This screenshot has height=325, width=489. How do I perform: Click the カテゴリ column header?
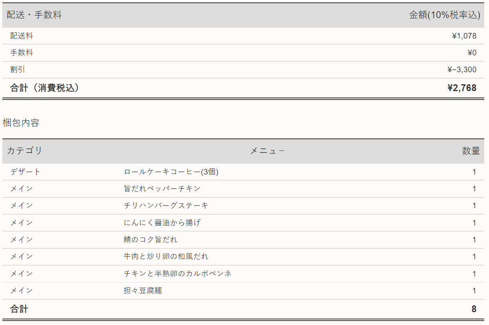pos(20,151)
